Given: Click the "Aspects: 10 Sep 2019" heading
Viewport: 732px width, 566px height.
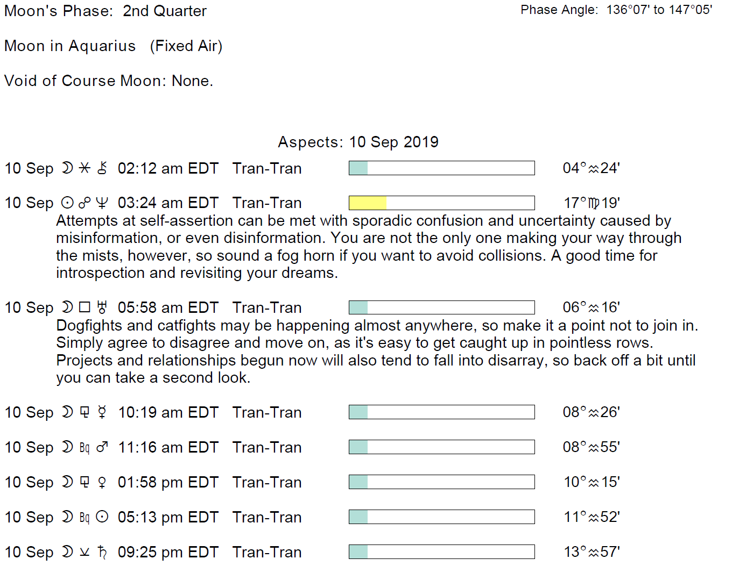Looking at the screenshot, I should tap(358, 142).
